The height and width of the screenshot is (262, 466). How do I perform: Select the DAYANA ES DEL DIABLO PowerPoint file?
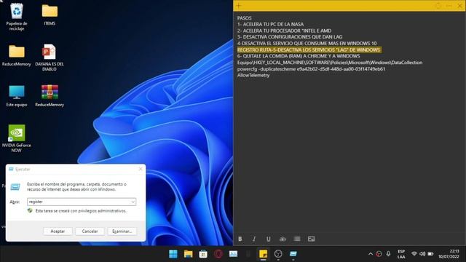[50, 58]
